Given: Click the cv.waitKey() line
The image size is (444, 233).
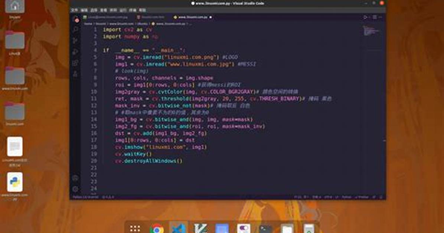Looking at the screenshot, I should (133, 154).
